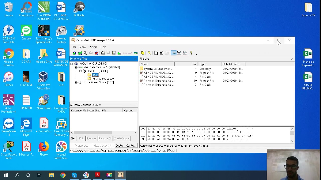Click Create Custom Content Image toolbar icon
The height and width of the screenshot is (180, 321).
tap(125, 53)
